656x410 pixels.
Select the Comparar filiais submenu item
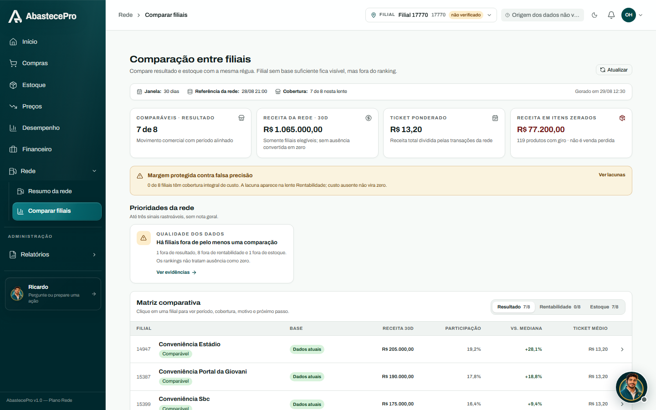57,211
